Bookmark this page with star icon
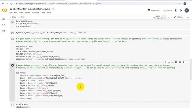Viewport: 192px width, 108px height. 179,4
